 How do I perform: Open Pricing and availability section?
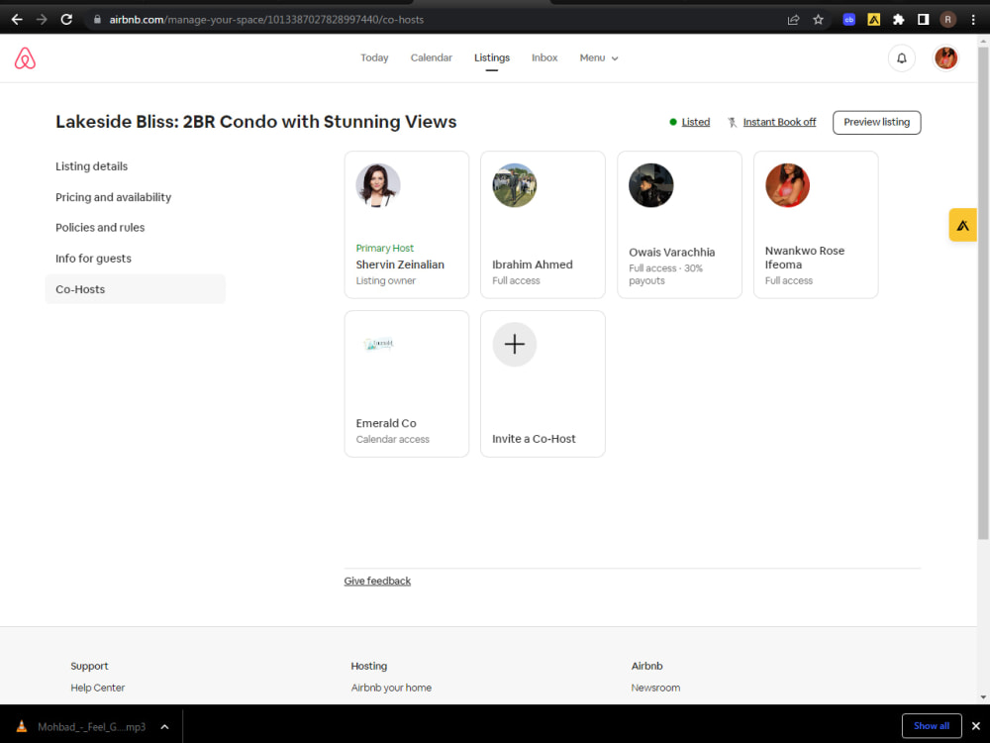point(113,197)
